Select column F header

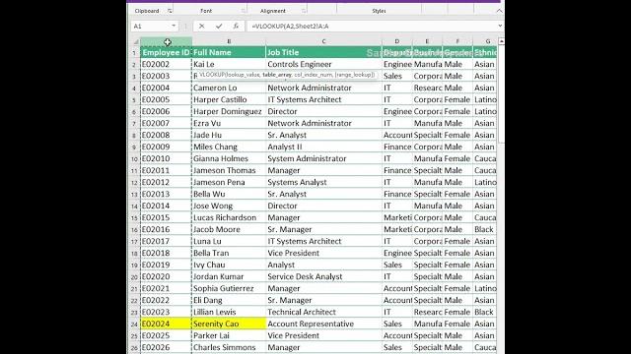pyautogui.click(x=457, y=41)
